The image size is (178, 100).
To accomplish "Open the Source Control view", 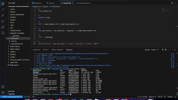I will 3,16.
